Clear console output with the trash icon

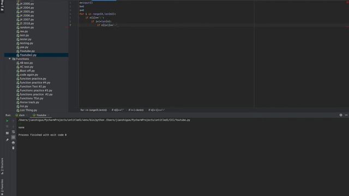tap(13, 148)
